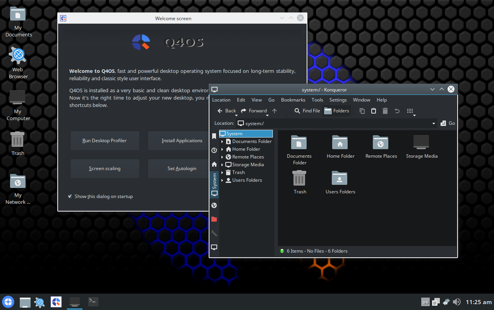494x310 pixels.
Task: Select the System root tree item
Action: point(246,134)
